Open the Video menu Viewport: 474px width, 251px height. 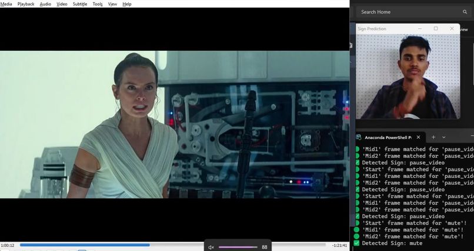(x=62, y=4)
